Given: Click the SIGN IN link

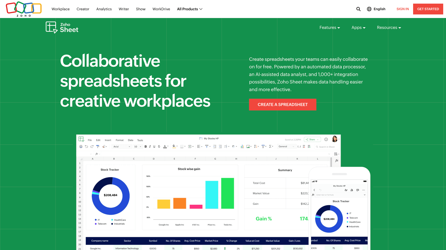Looking at the screenshot, I should tap(403, 9).
